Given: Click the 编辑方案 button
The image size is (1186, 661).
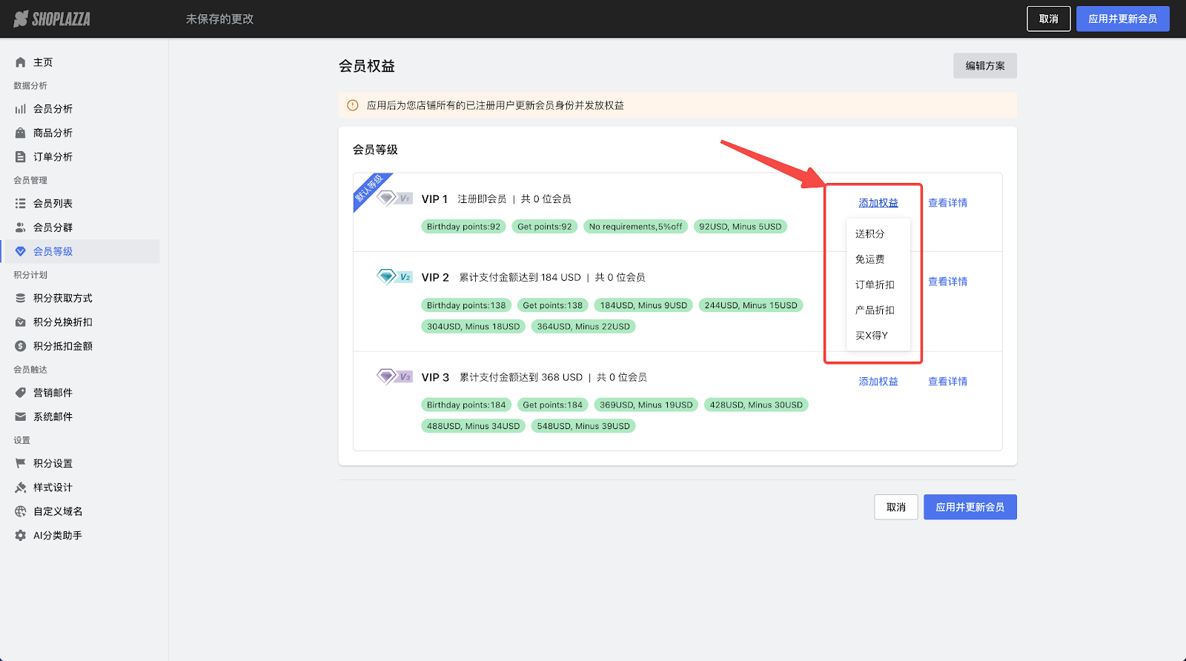Looking at the screenshot, I should pos(985,66).
